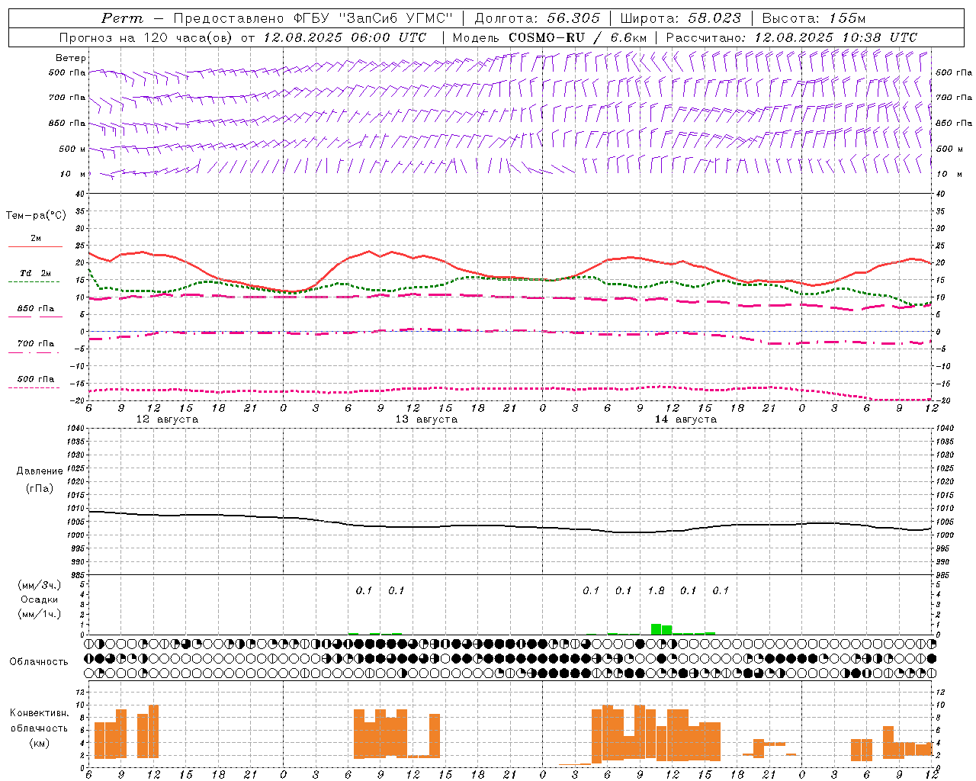Click the text "Предоставлено ФГБУ "ЗапСиб УГМС""

314,18
